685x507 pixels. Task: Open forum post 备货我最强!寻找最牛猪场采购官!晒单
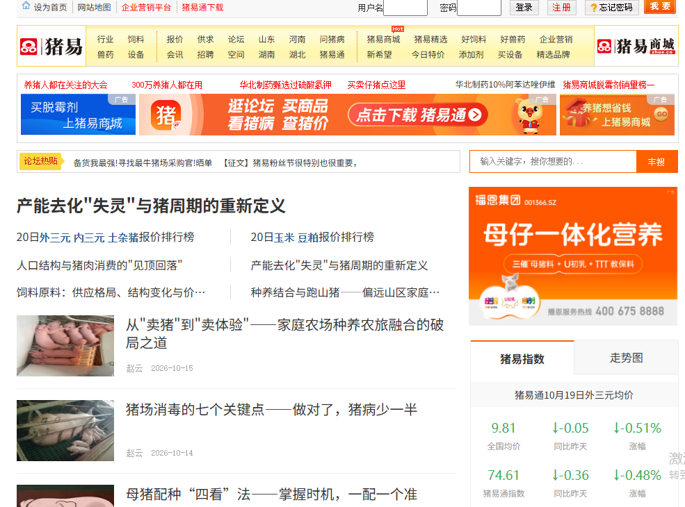[x=143, y=163]
